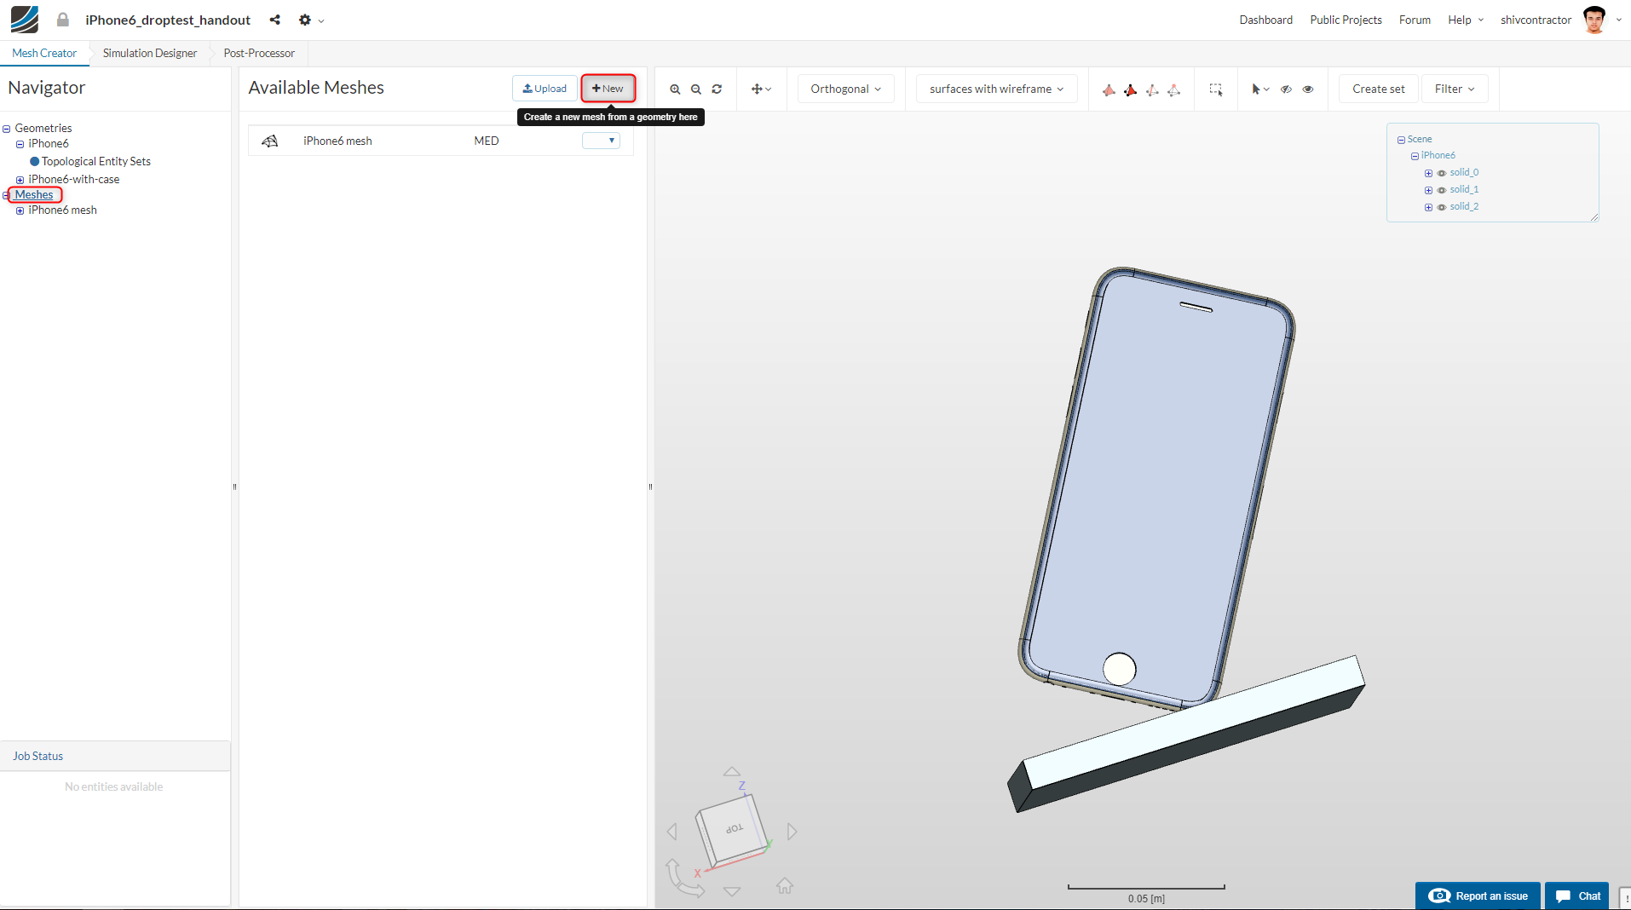
Task: Open the Chat button
Action: click(1577, 896)
